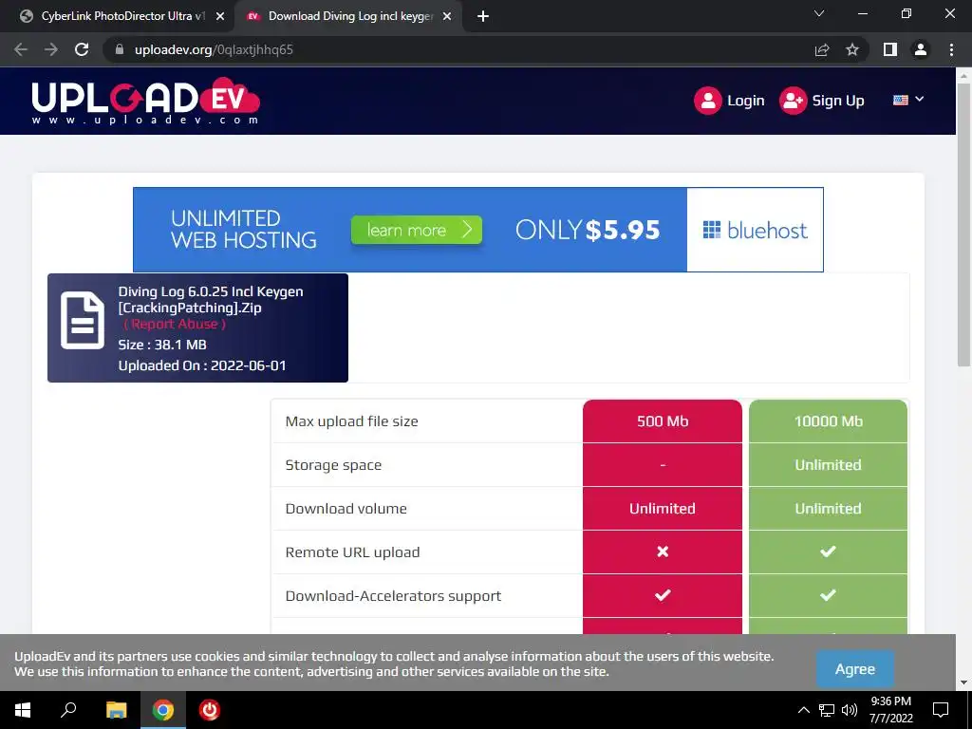The image size is (972, 729).
Task: Click the 10000 Mb cell
Action: tap(828, 421)
